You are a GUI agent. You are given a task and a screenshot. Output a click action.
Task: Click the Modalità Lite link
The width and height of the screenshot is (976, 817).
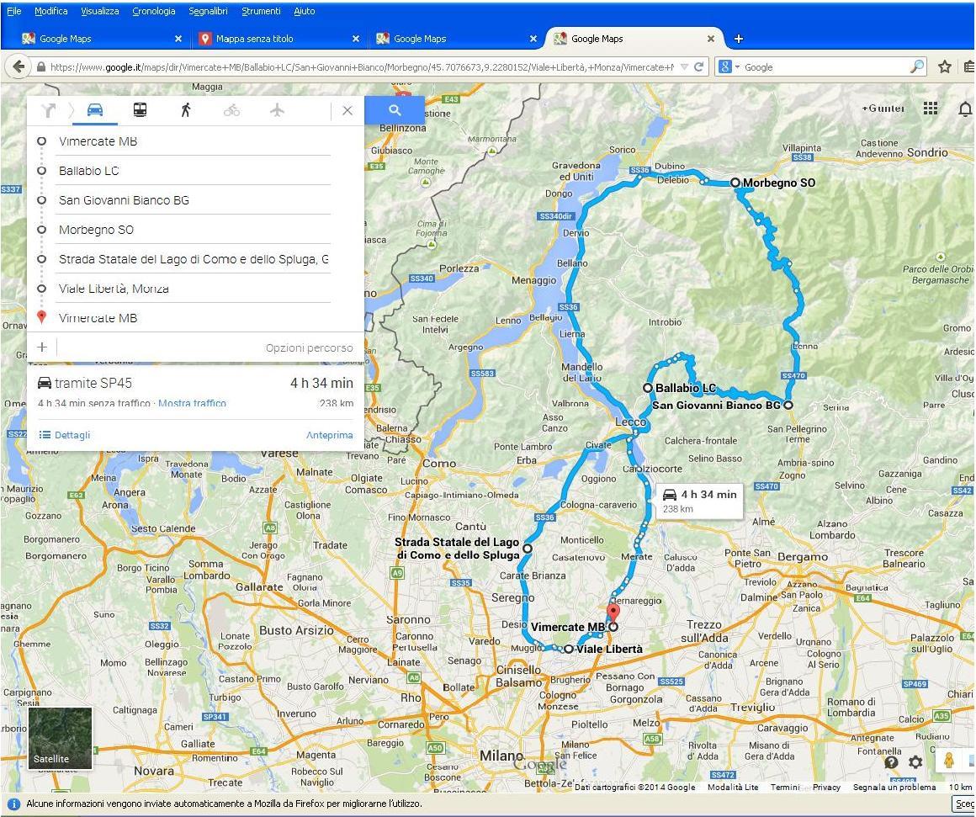pos(733,788)
